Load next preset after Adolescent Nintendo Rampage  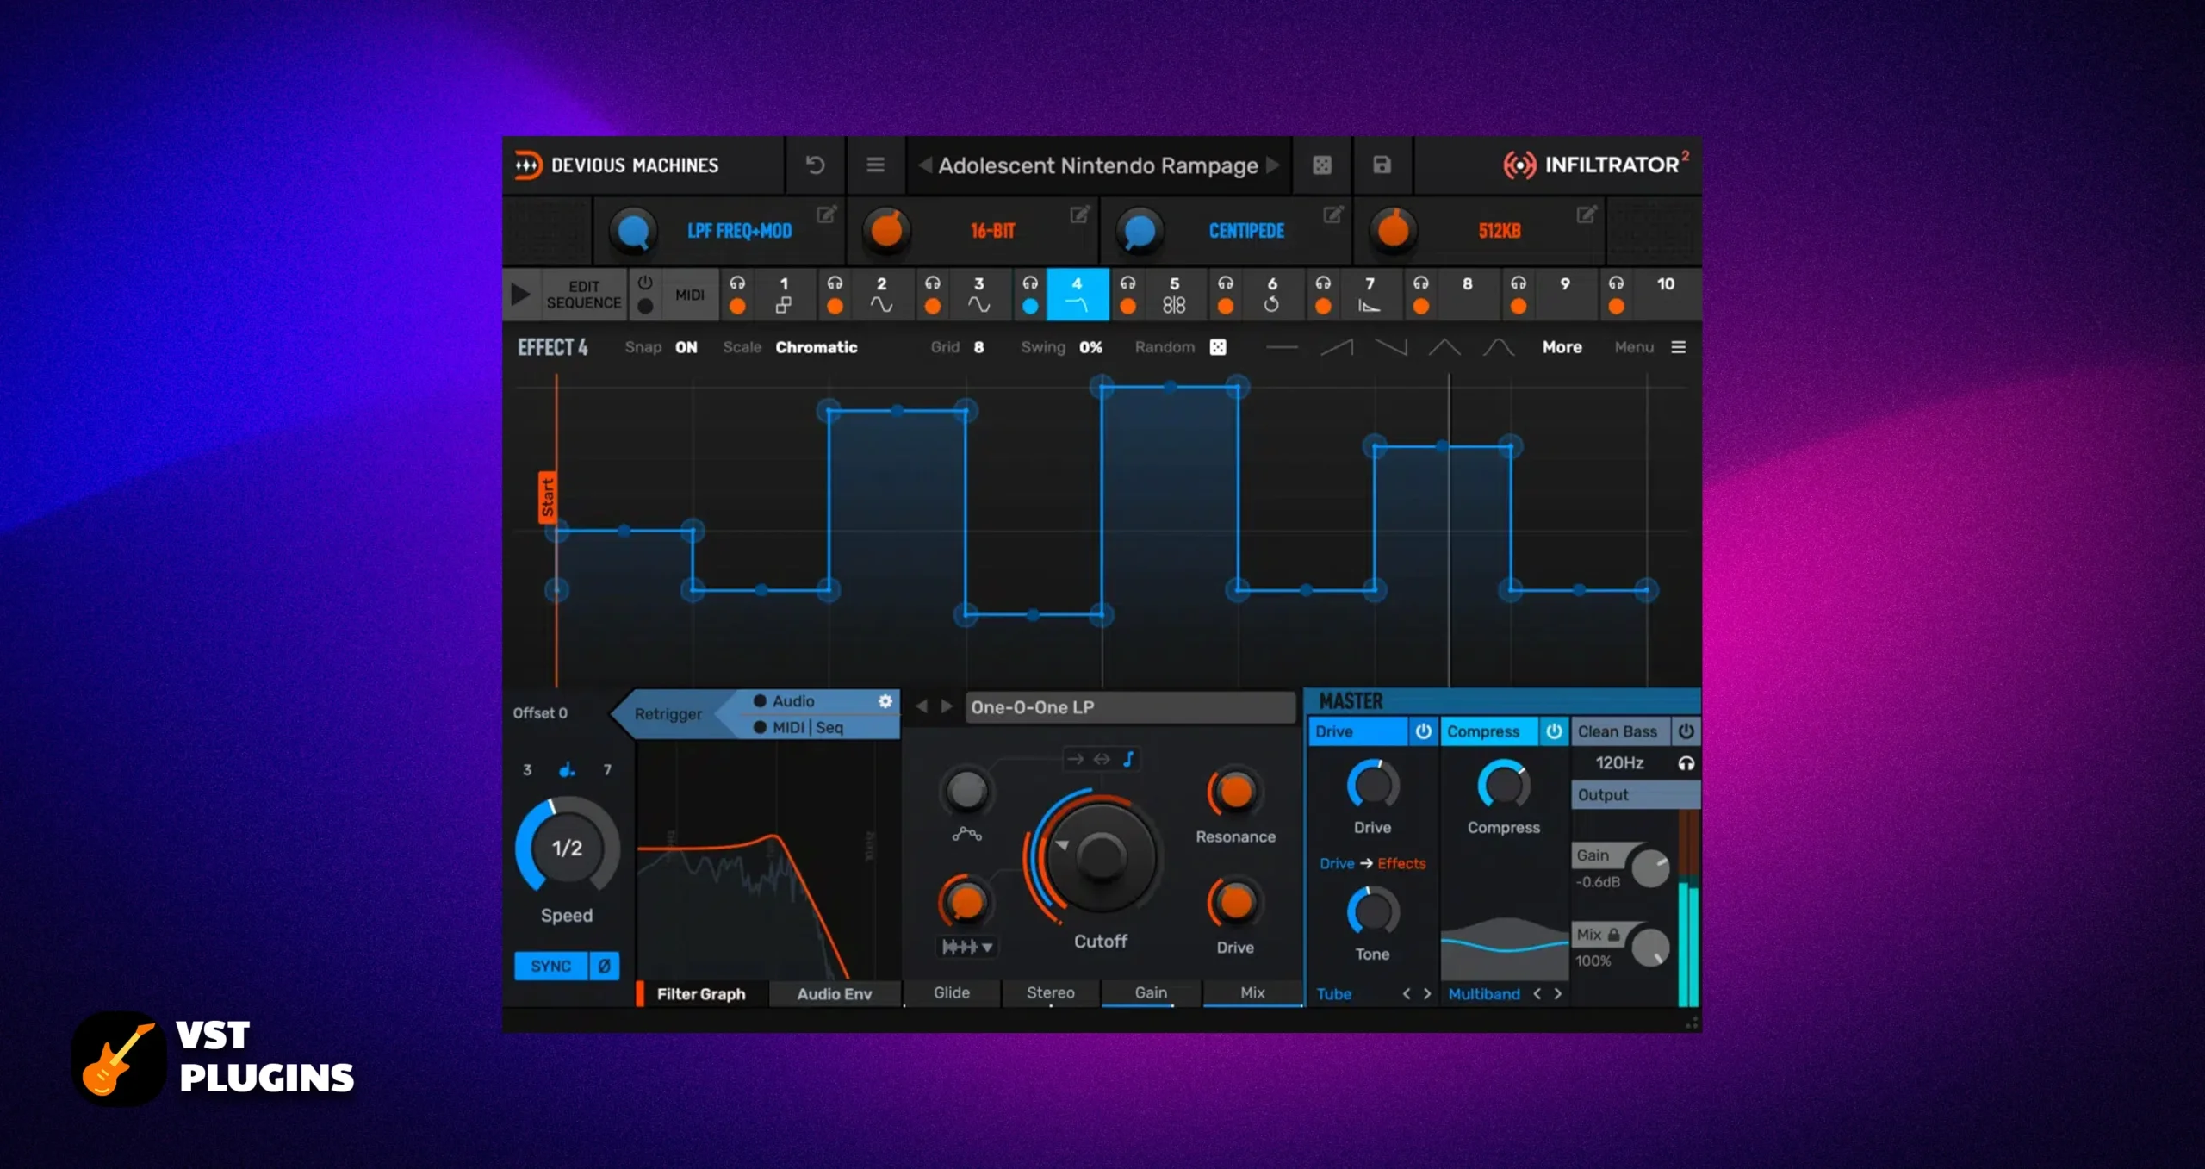click(x=1273, y=165)
